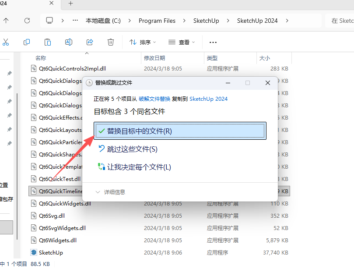Navigate up one folder level
The height and width of the screenshot is (269, 354).
6,20
